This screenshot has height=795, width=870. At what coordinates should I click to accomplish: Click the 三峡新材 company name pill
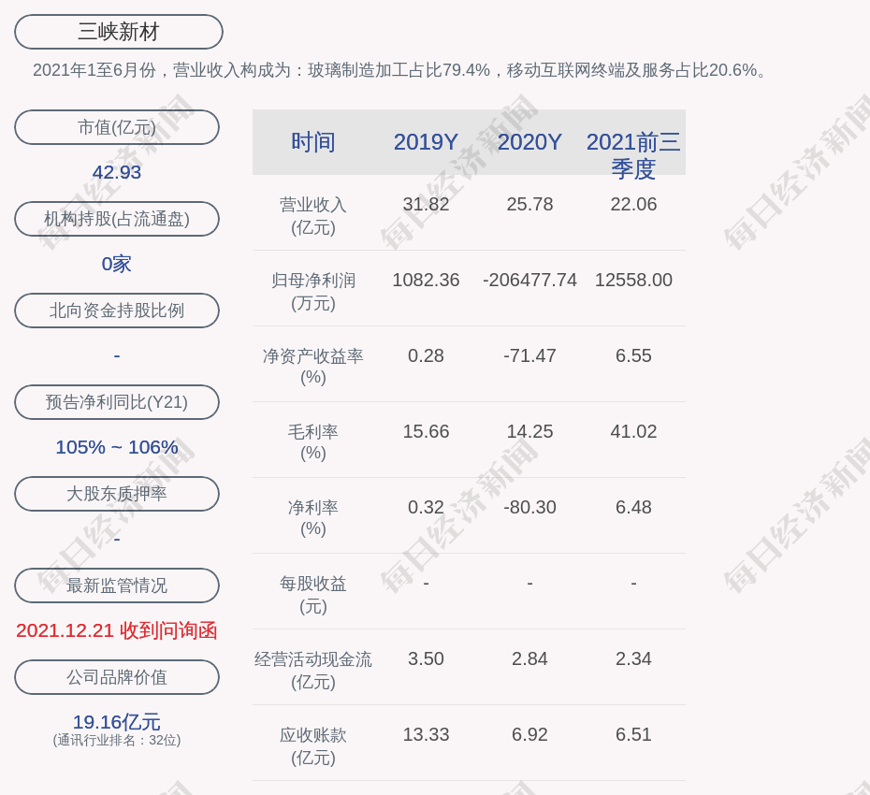click(x=119, y=32)
